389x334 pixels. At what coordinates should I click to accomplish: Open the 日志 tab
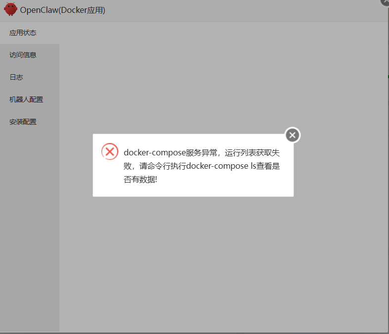(x=30, y=77)
